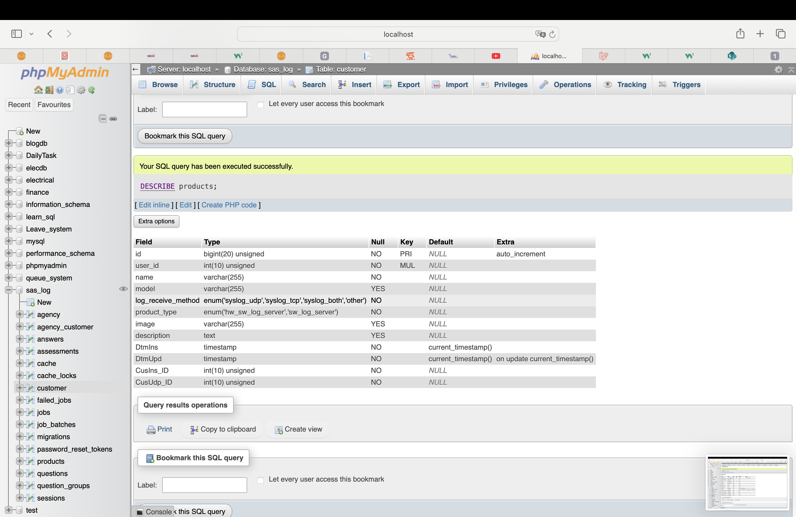Click the collapse all tree icon
Image resolution: width=796 pixels, height=517 pixels.
[103, 118]
